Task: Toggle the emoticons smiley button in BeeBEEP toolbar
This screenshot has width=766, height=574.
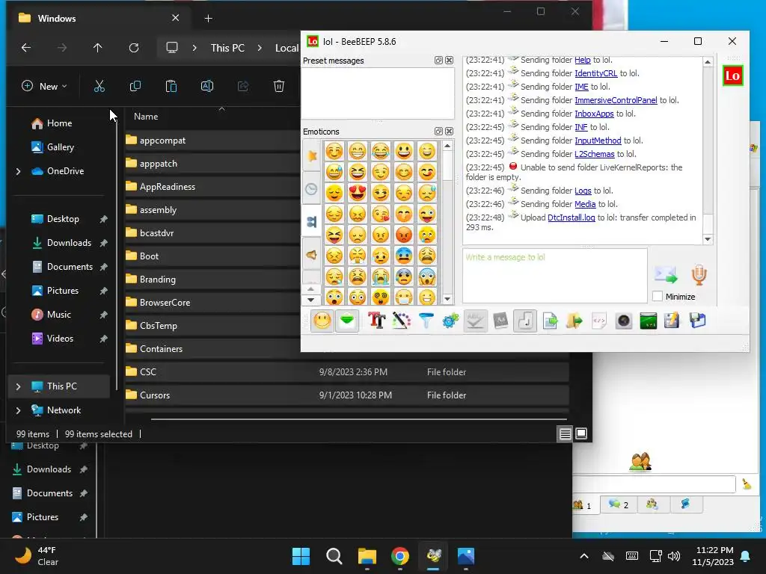Action: point(322,321)
